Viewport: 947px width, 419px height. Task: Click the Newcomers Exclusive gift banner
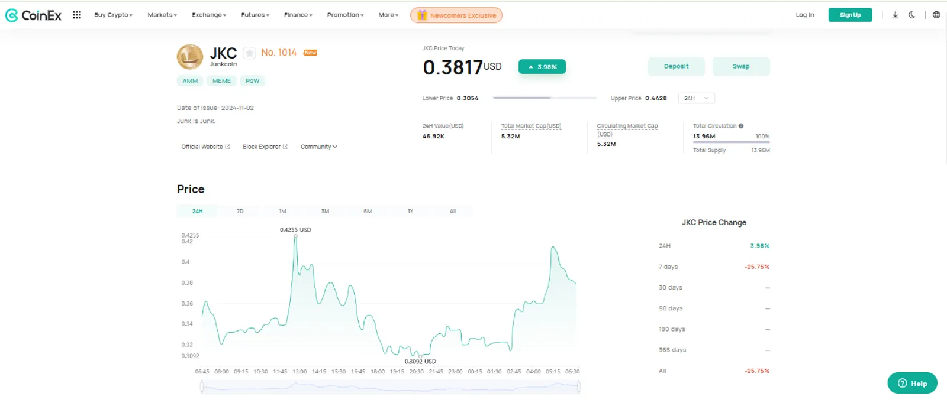(456, 15)
